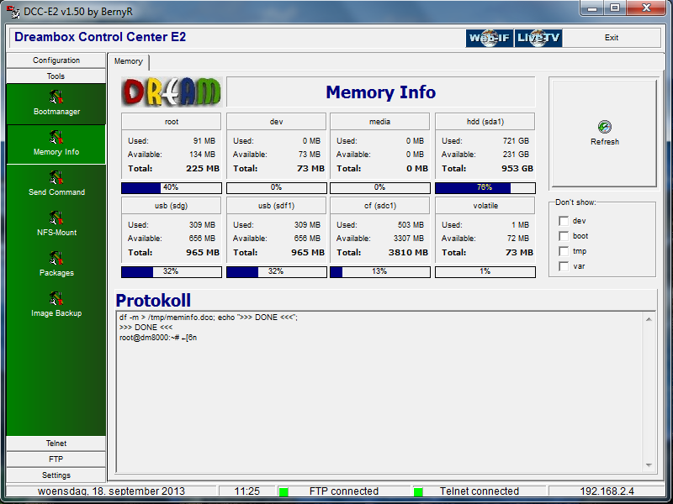Open the Tools section
This screenshot has width=673, height=504.
coord(56,76)
